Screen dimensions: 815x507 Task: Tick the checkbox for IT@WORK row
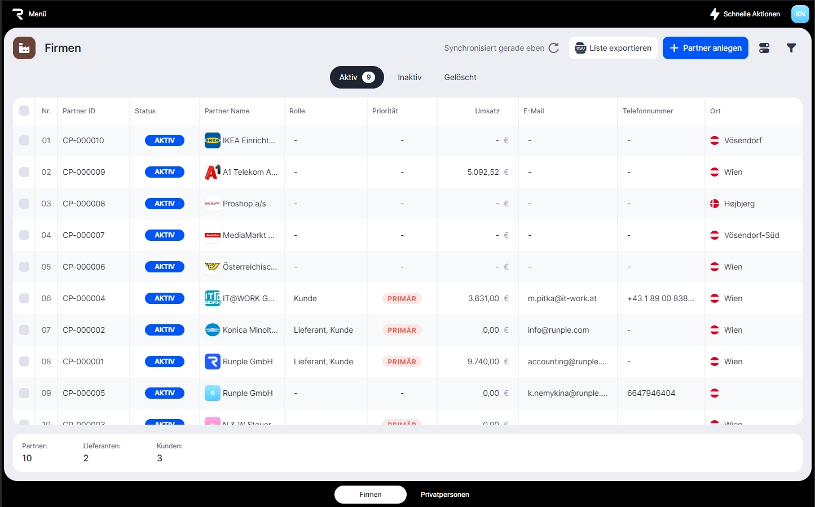pyautogui.click(x=24, y=298)
